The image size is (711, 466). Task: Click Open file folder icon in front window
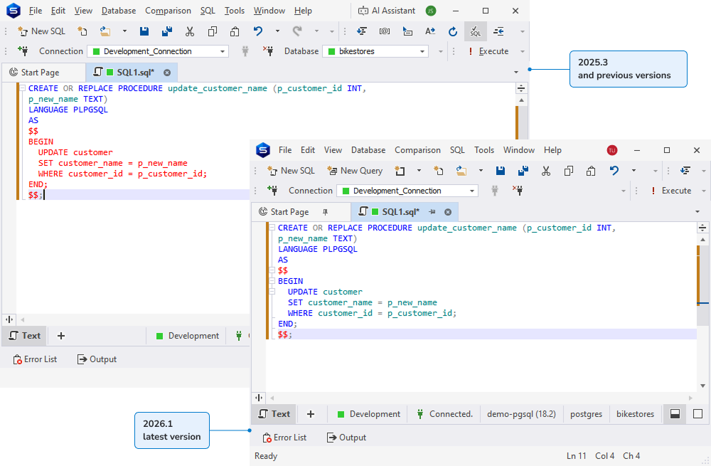(x=461, y=171)
